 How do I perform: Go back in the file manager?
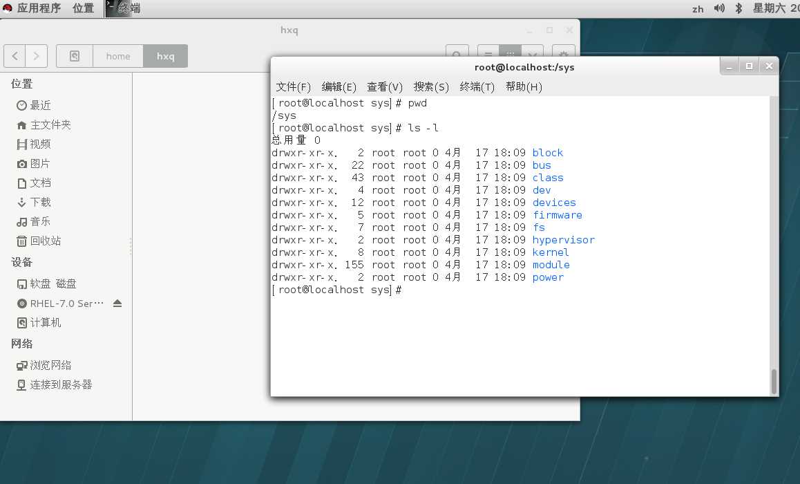click(15, 56)
